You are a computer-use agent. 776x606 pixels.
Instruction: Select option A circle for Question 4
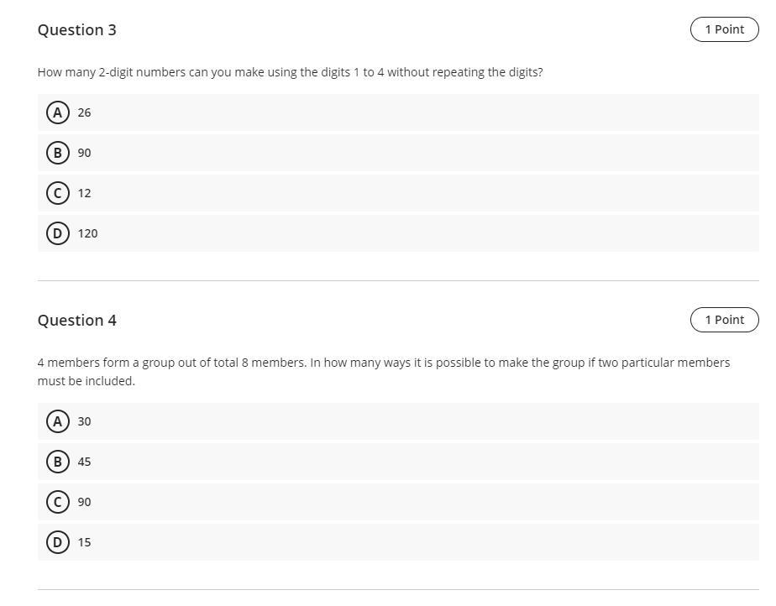coord(57,421)
